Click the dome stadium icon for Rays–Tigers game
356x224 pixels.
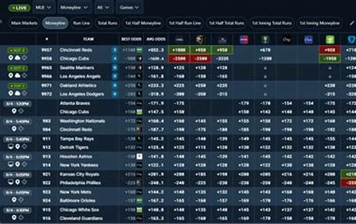[10, 147]
